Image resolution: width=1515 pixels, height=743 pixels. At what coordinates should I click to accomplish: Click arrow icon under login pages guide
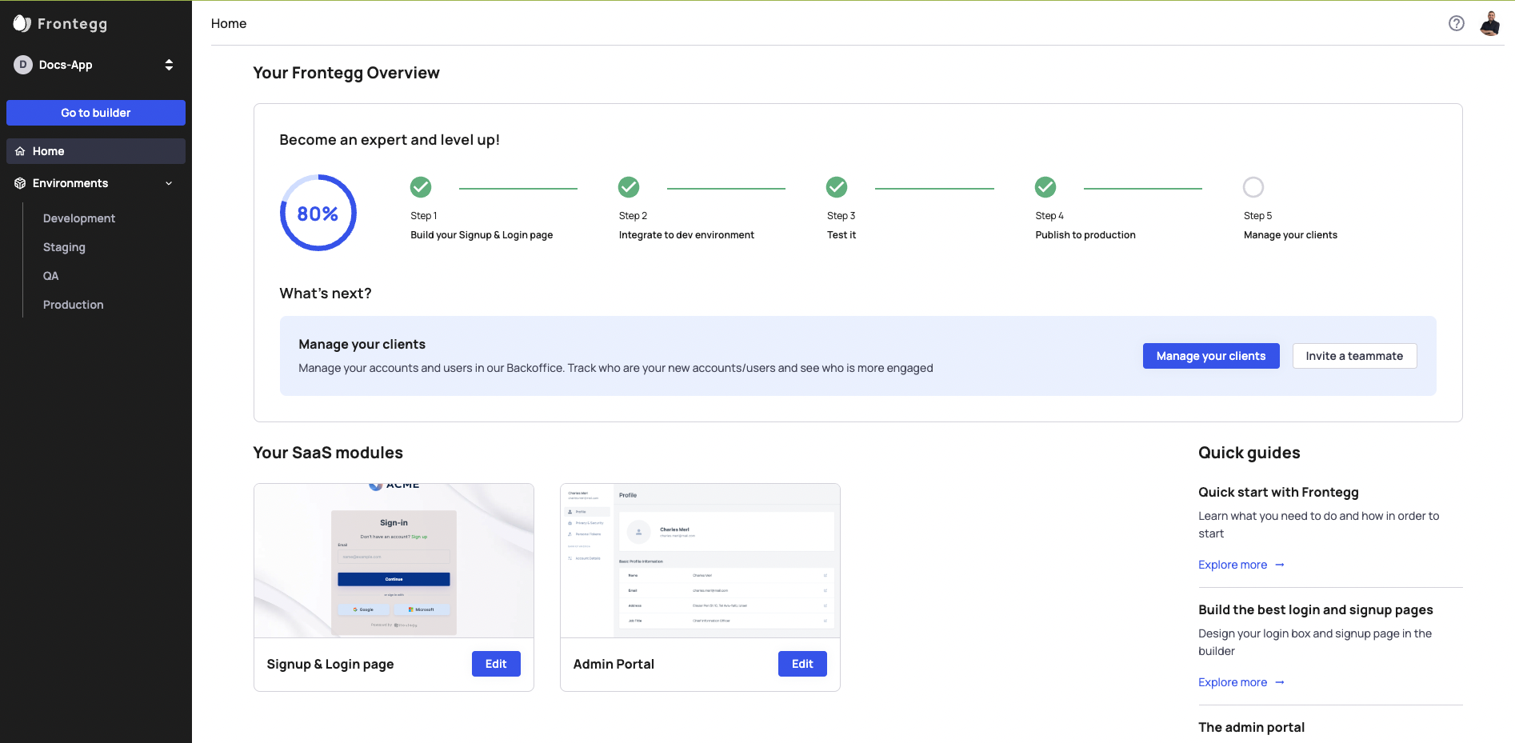(1280, 682)
